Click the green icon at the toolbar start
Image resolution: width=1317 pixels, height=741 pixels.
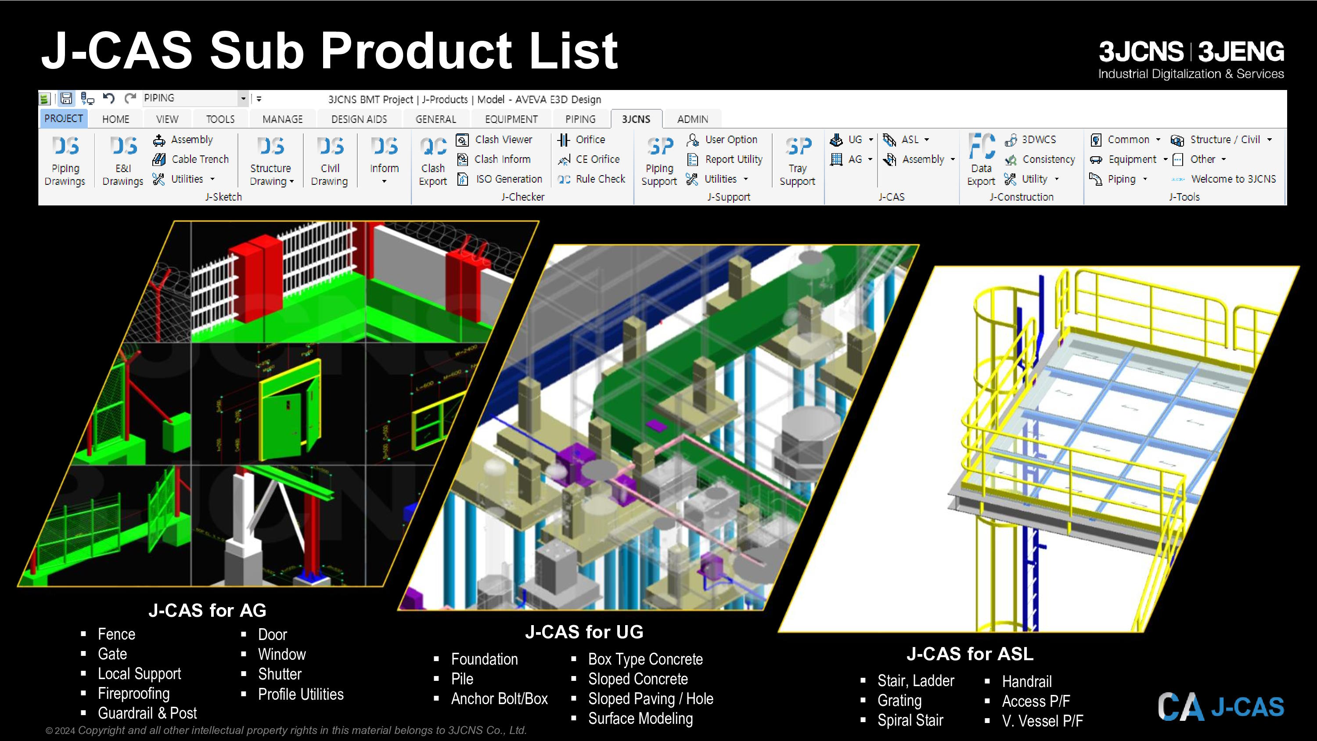click(44, 98)
